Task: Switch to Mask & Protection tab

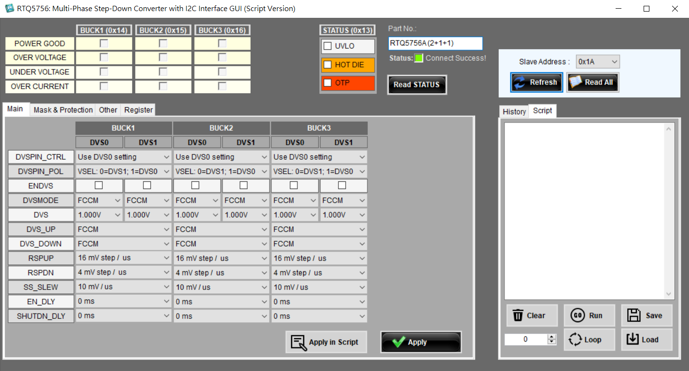Action: tap(63, 110)
